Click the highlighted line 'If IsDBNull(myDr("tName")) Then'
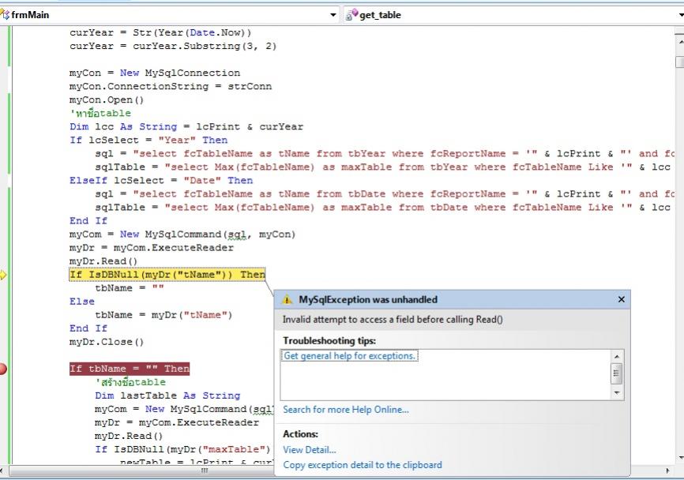Viewport: 684px width, 480px height. (167, 275)
